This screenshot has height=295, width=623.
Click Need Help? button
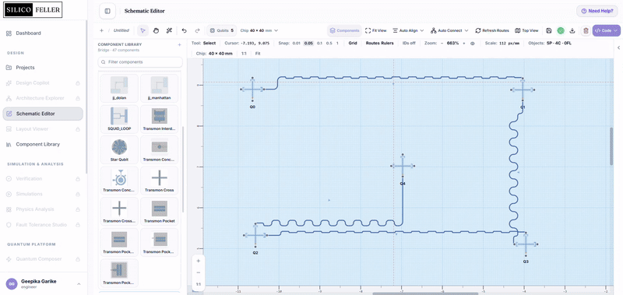[597, 11]
